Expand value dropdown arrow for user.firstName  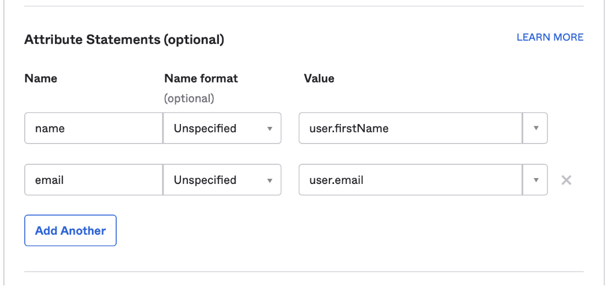pyautogui.click(x=535, y=128)
